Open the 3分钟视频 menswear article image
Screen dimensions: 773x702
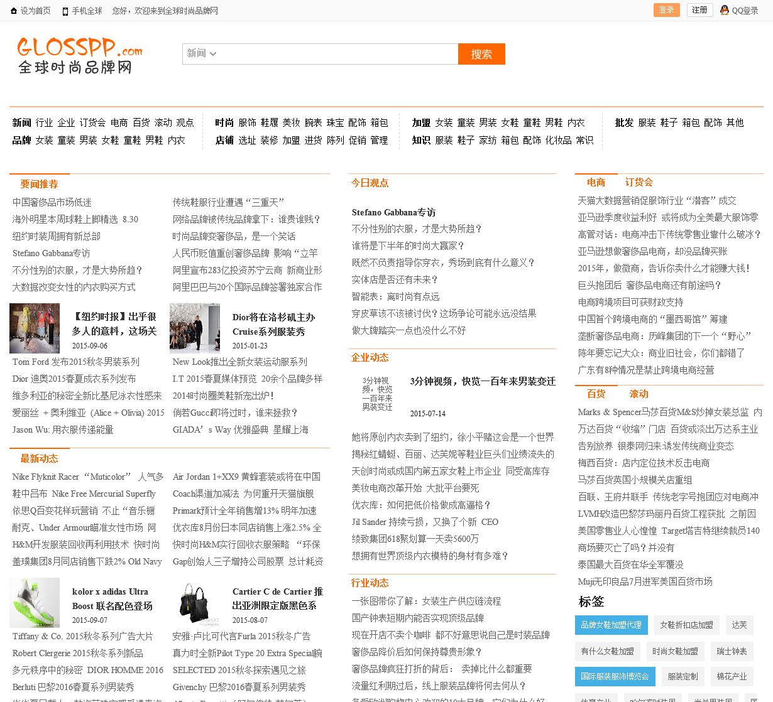click(x=377, y=394)
